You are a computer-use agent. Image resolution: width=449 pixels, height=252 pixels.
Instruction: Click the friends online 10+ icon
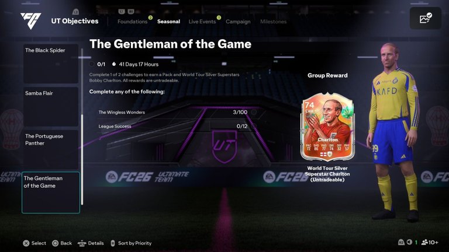[424, 242]
